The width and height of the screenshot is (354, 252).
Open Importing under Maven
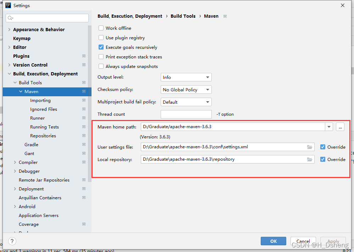[40, 101]
